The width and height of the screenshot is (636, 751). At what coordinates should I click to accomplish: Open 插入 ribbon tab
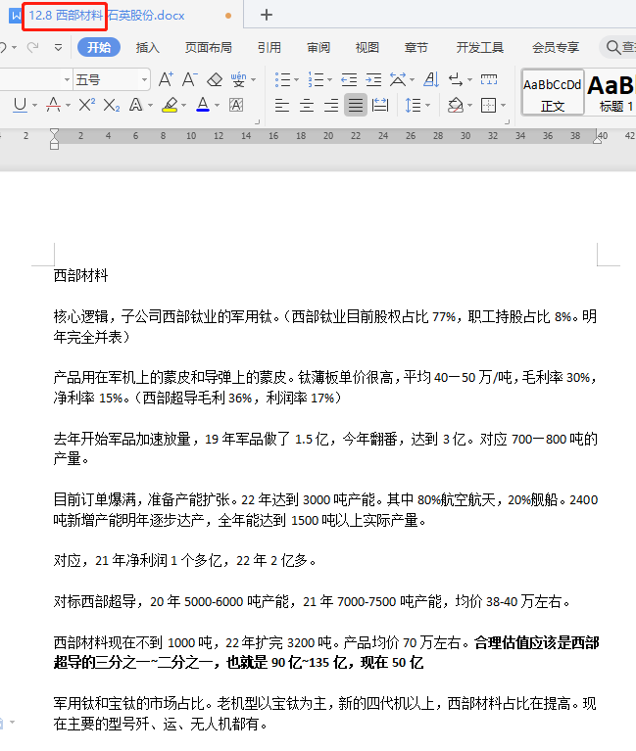(x=148, y=47)
